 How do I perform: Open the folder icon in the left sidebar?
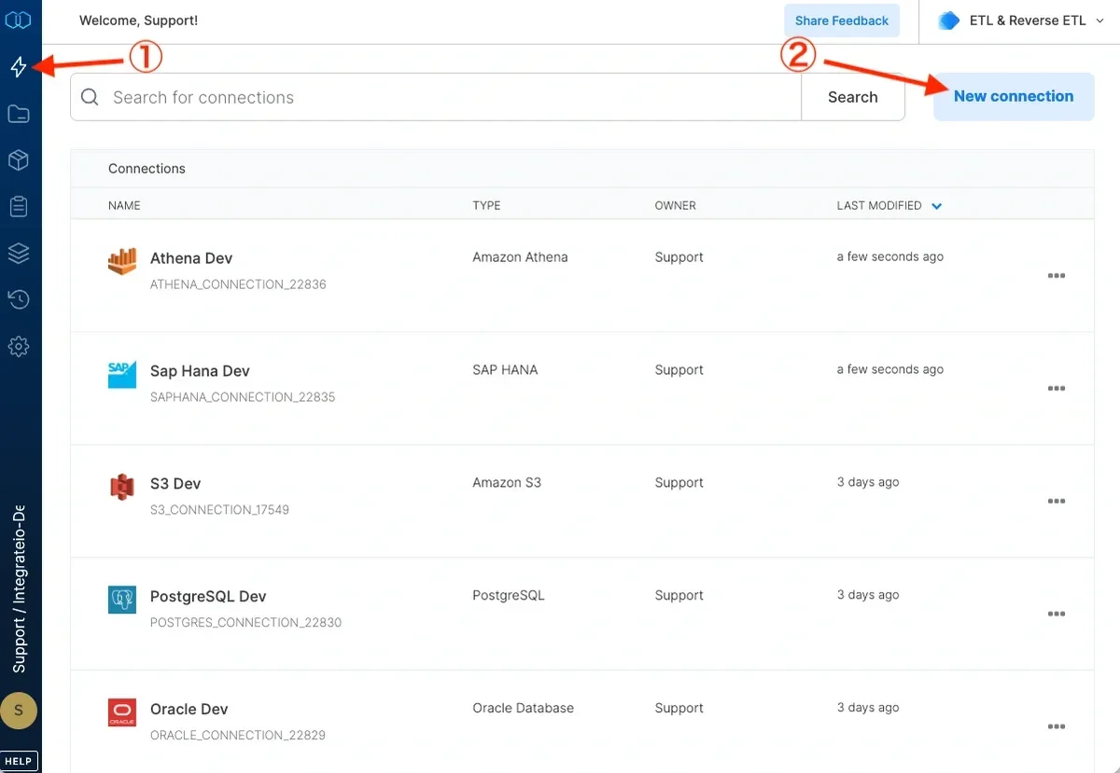(x=20, y=113)
